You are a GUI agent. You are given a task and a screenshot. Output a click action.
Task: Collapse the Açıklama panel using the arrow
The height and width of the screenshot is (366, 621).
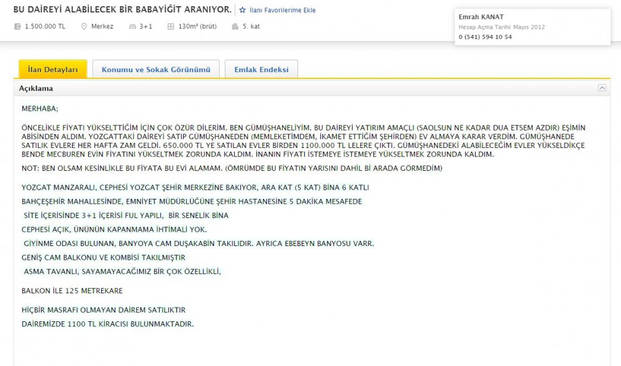pyautogui.click(x=602, y=88)
